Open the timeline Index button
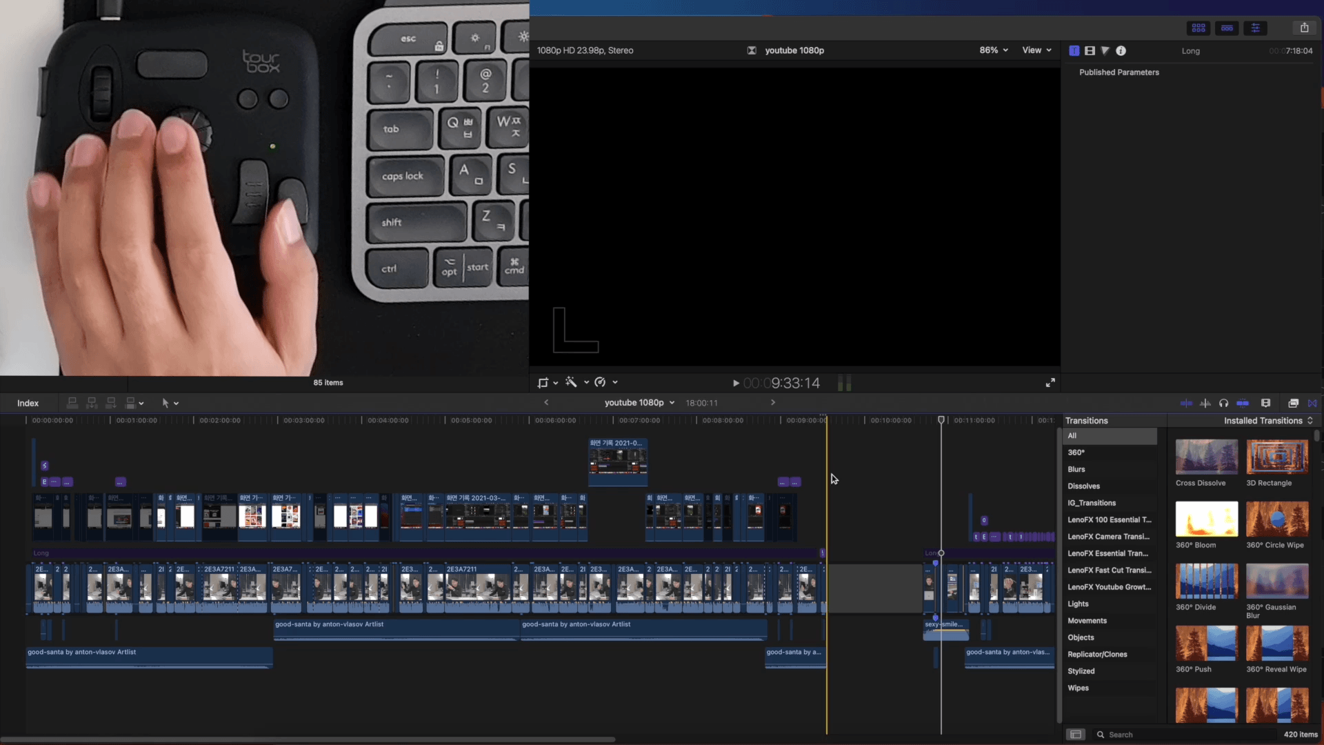This screenshot has height=745, width=1324. point(28,403)
